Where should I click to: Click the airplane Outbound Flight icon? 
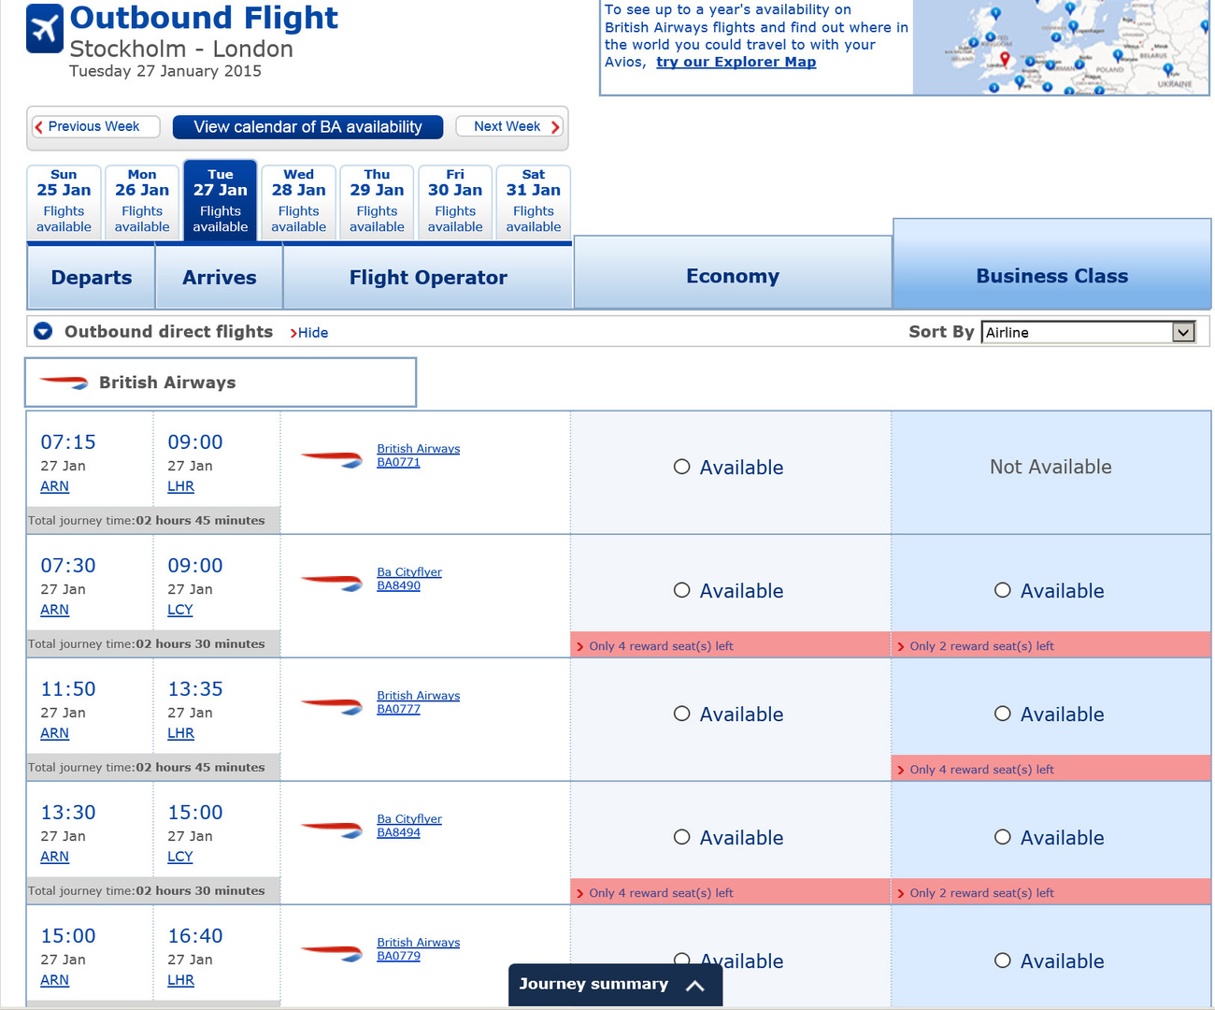45,29
